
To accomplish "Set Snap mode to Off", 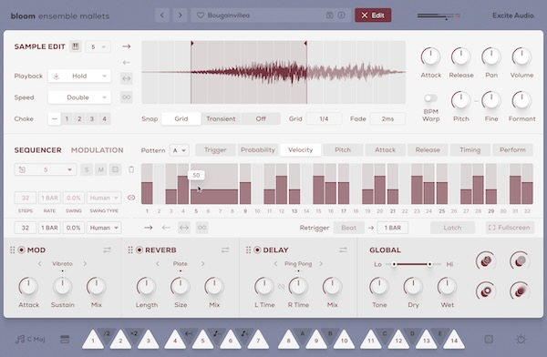I will point(261,119).
